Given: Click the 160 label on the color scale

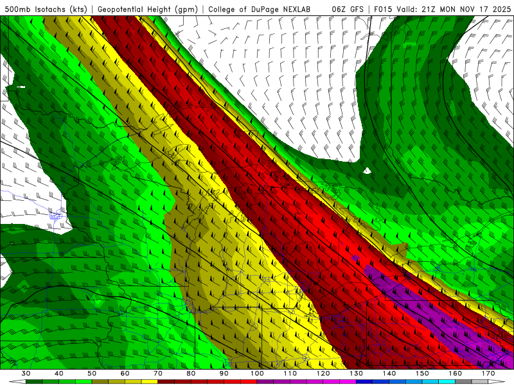Looking at the screenshot, I should [x=456, y=373].
